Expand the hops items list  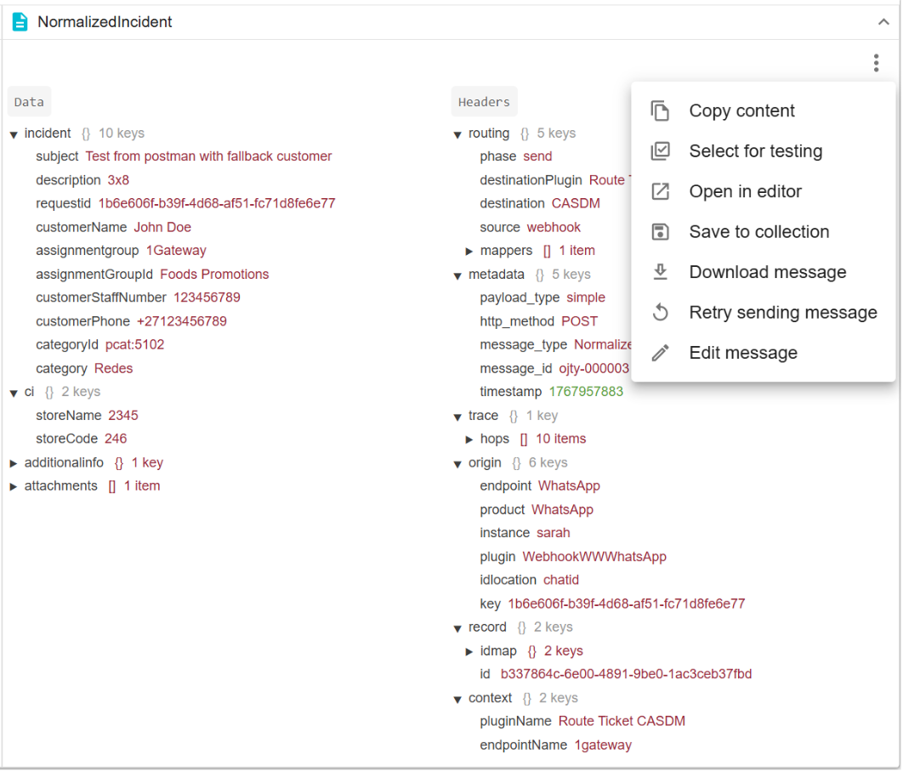[469, 439]
